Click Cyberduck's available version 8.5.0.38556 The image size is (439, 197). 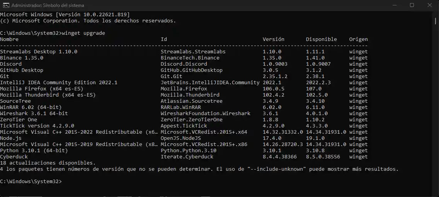click(323, 156)
